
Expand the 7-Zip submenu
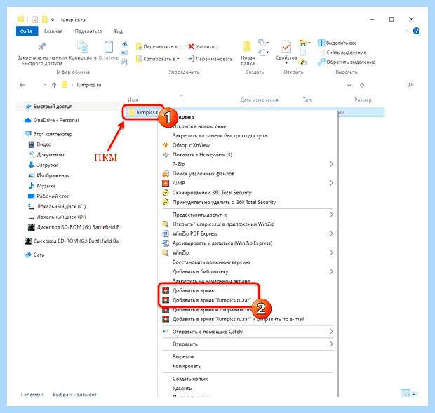[331, 164]
